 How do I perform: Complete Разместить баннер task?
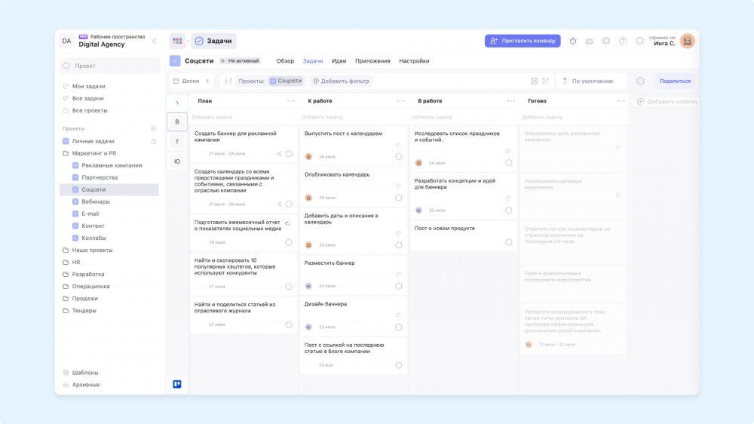coord(399,286)
